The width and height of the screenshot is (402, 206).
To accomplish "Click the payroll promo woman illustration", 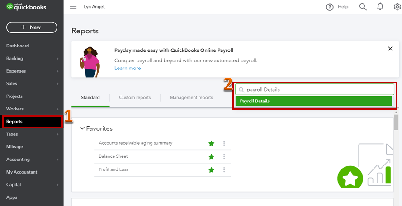I will pos(89,62).
